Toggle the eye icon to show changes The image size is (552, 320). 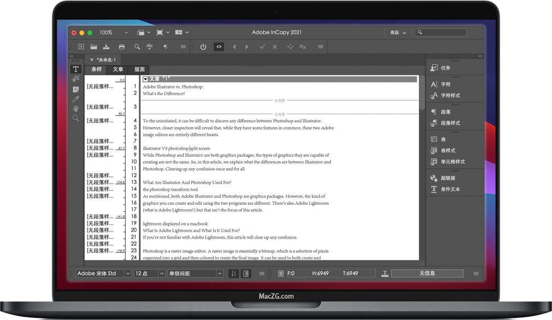tap(219, 47)
